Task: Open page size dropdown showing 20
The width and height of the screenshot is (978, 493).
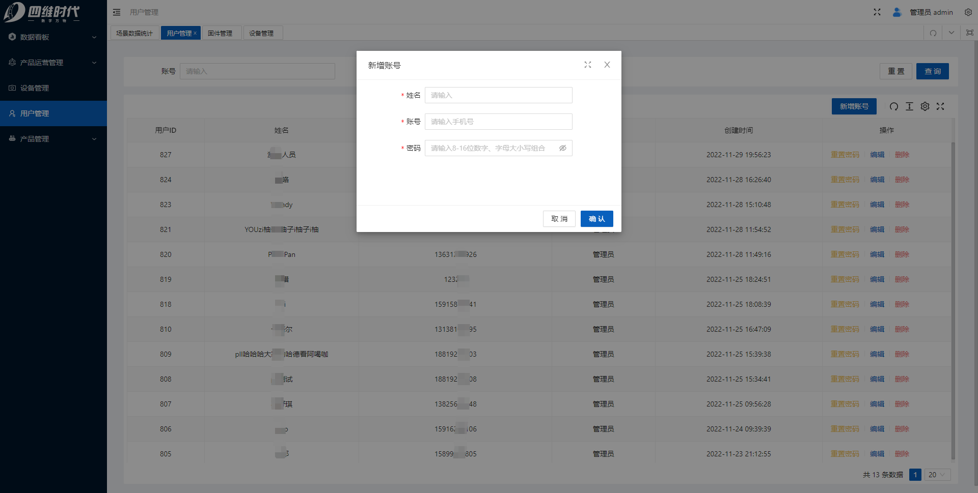Action: [937, 475]
